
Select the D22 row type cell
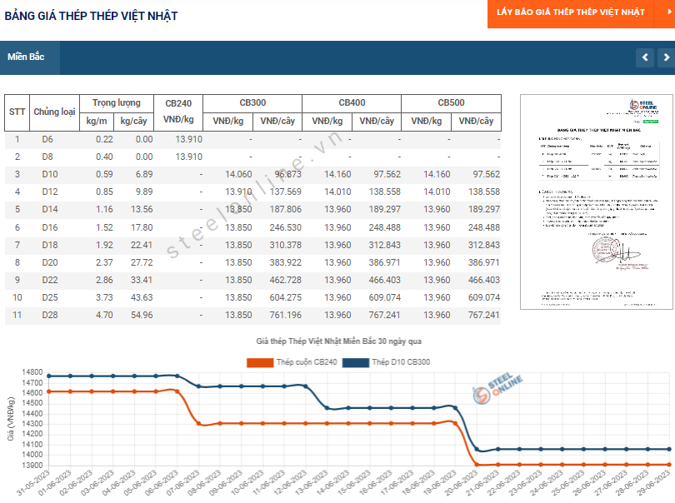49,280
